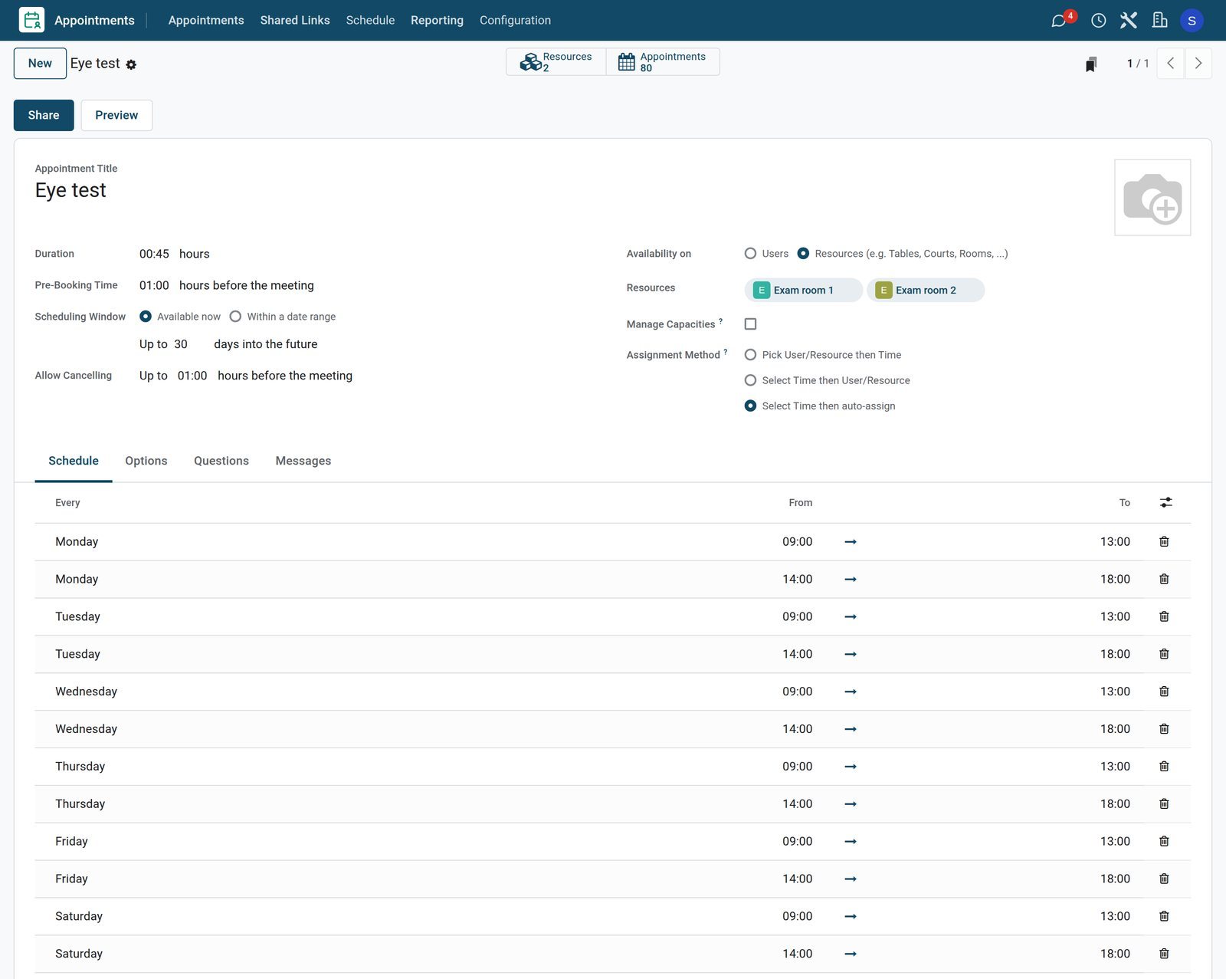Switch to the Messages tab
1226x979 pixels.
click(303, 461)
